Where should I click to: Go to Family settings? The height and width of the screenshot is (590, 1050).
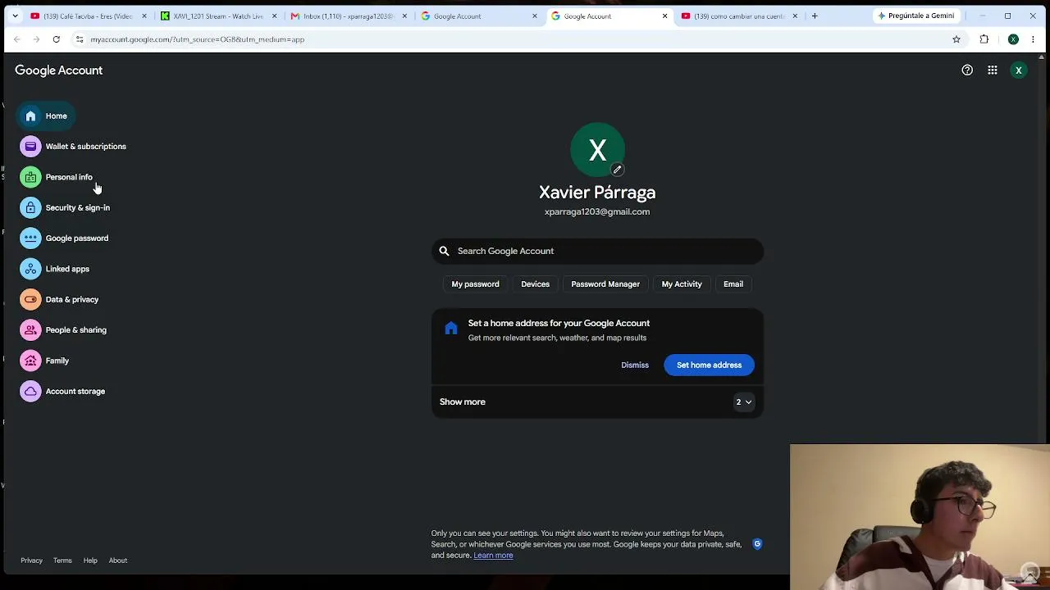[46, 361]
